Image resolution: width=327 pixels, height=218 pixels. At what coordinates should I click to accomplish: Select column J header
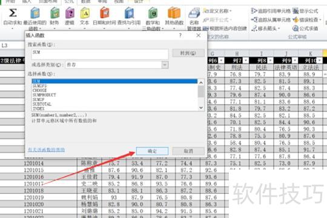(x=286, y=54)
